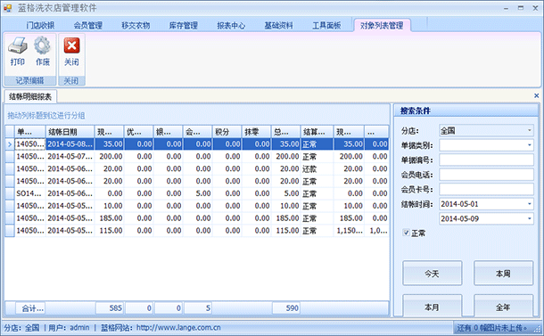Select row dated 2014-05-07 with 200.00
The image size is (544, 336).
click(197, 156)
